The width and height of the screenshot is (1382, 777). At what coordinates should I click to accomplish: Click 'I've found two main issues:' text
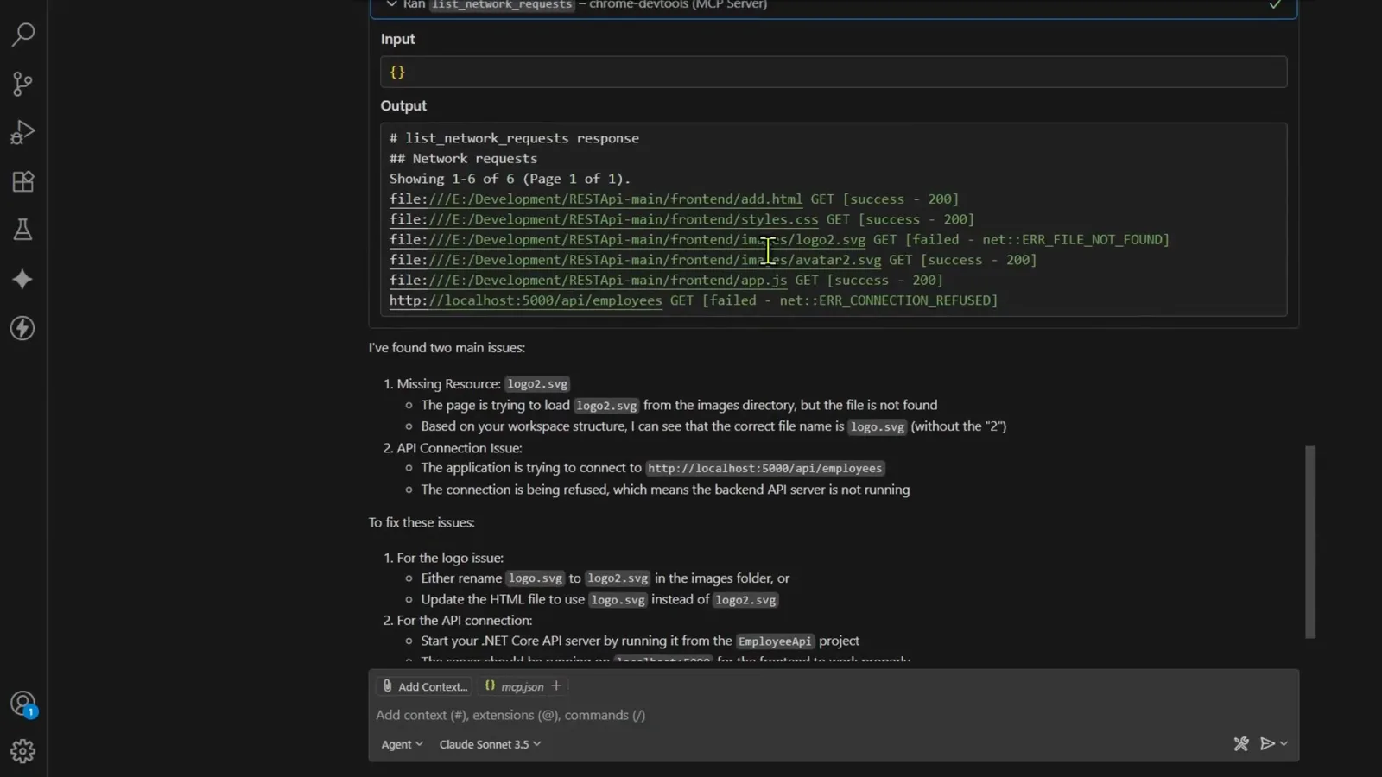point(447,347)
